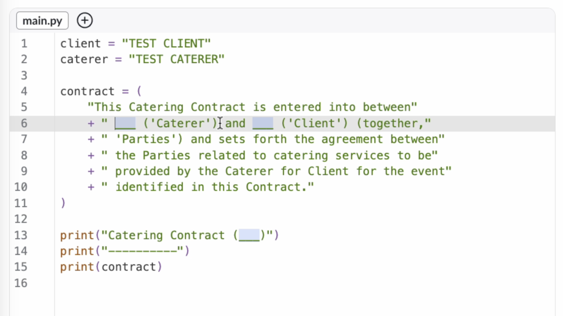Click the blank inside the Catering Contract print
This screenshot has width=563, height=316.
(249, 235)
